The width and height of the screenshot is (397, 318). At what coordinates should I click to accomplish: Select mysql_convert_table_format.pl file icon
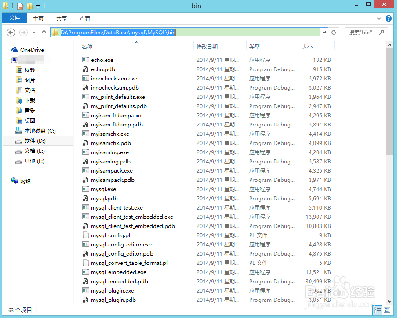point(86,263)
